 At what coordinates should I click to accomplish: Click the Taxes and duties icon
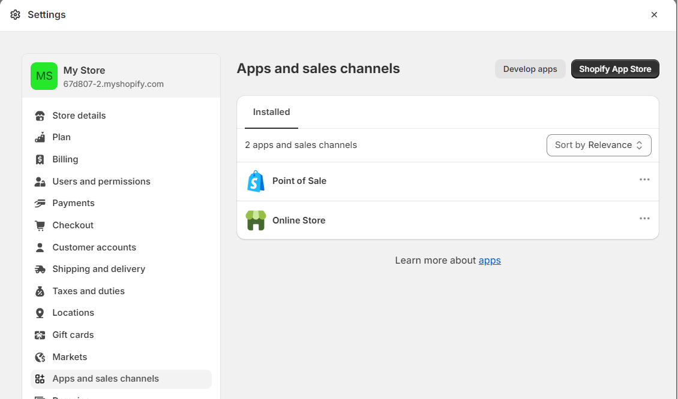click(40, 292)
